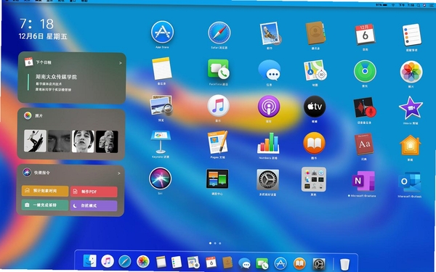The image size is (436, 272).
Task: Open Notes from the Dock
Action: pyautogui.click(x=161, y=262)
